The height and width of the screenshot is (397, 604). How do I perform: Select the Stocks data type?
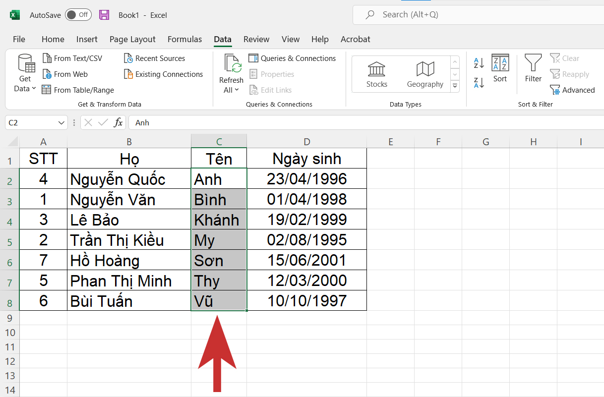[377, 74]
